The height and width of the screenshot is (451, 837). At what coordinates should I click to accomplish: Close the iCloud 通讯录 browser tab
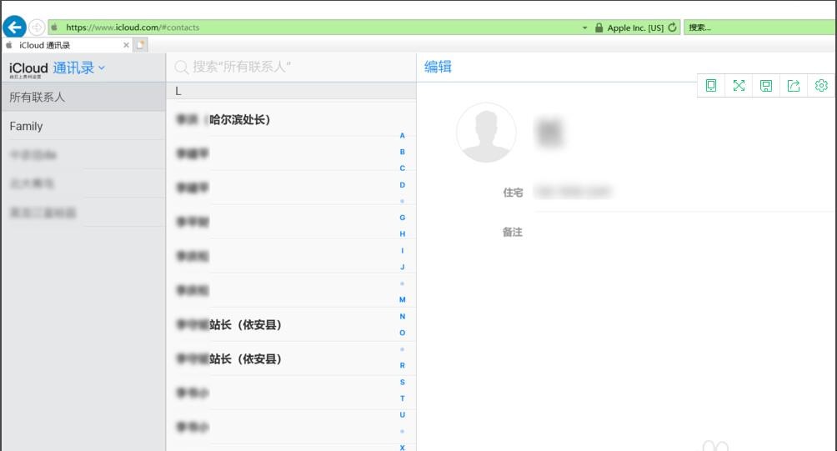pyautogui.click(x=127, y=45)
